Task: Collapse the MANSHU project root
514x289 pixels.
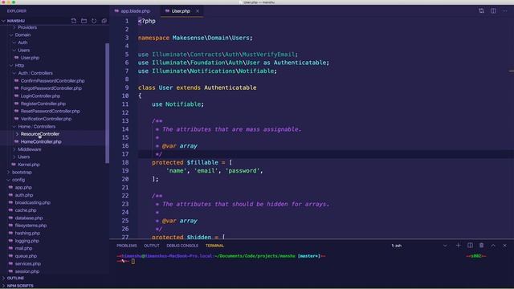Action: coord(16,21)
